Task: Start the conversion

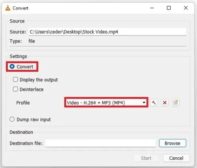Action: click(146, 158)
